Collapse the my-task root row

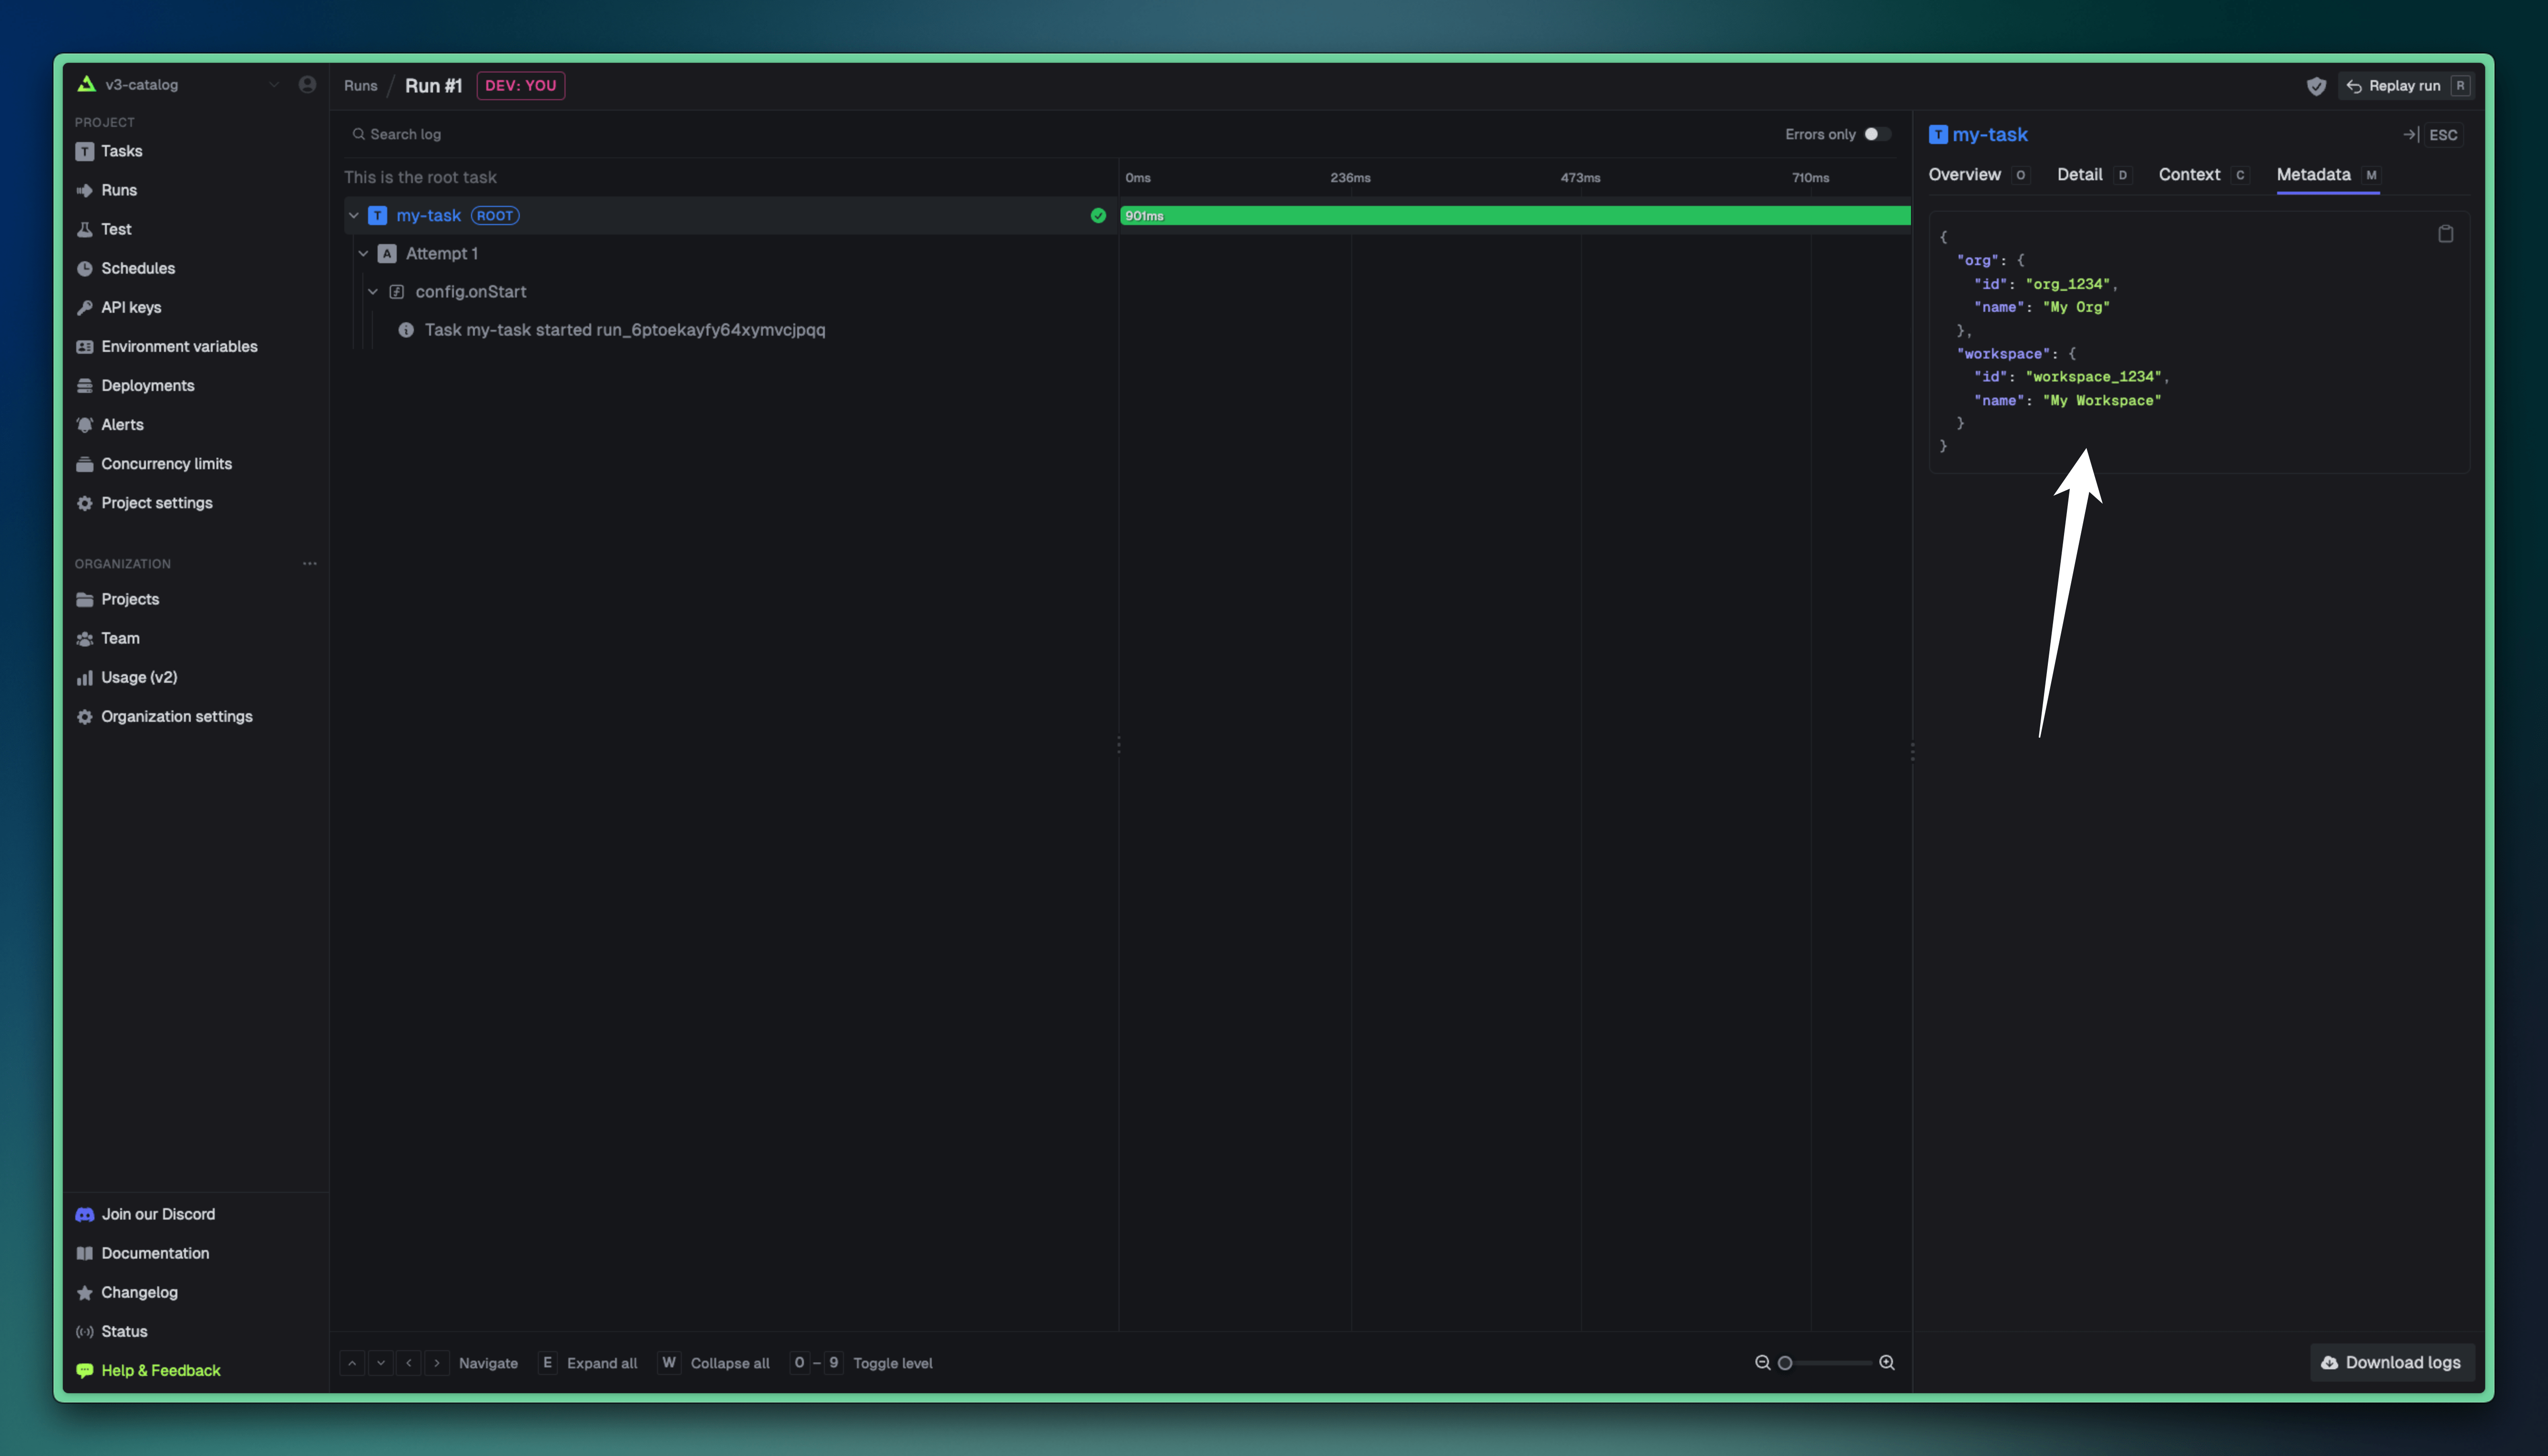click(353, 215)
